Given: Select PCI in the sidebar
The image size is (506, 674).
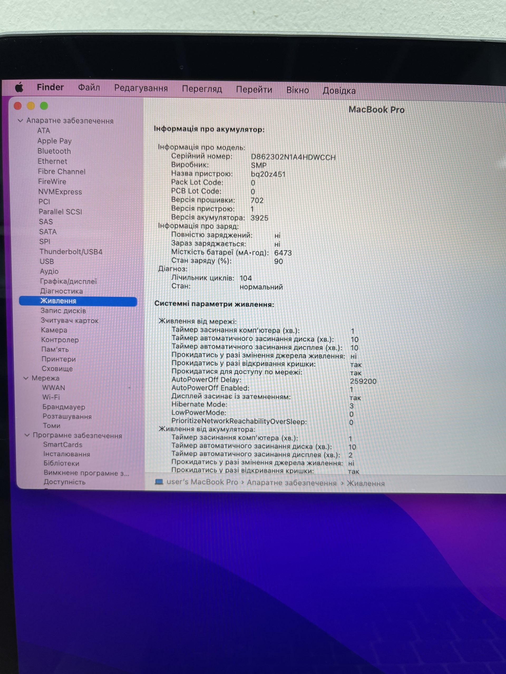Looking at the screenshot, I should click(44, 202).
